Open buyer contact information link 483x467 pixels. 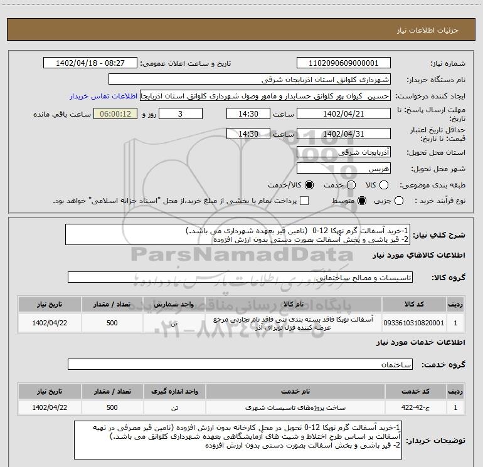(x=103, y=96)
